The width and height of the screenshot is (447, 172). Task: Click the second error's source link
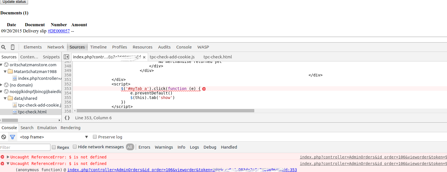click(373, 164)
